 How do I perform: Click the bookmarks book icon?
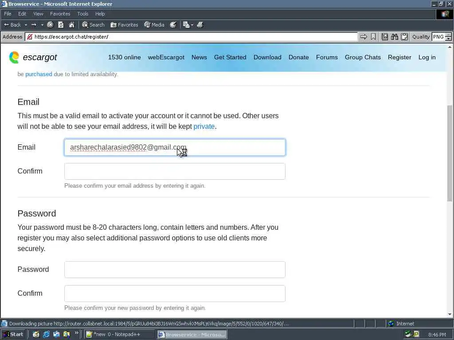click(384, 37)
